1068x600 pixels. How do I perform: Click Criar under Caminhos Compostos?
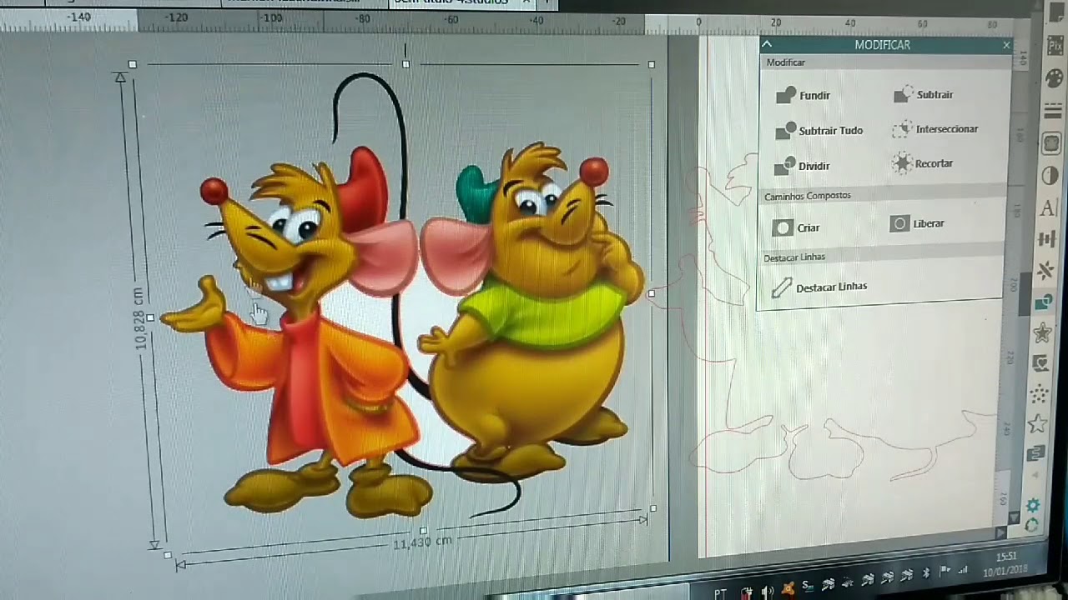pos(796,227)
